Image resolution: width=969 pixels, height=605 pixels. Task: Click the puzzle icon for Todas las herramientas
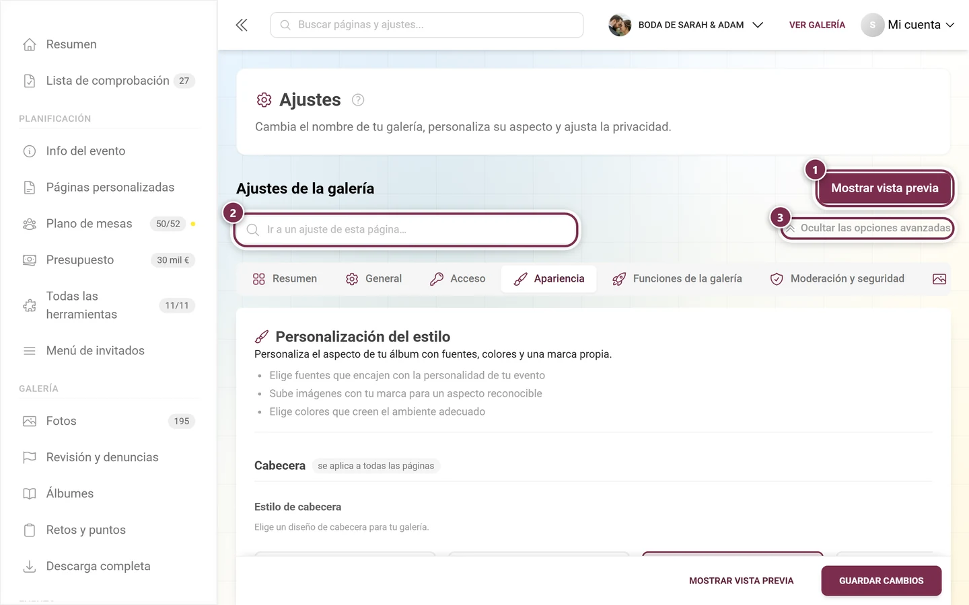click(x=30, y=306)
